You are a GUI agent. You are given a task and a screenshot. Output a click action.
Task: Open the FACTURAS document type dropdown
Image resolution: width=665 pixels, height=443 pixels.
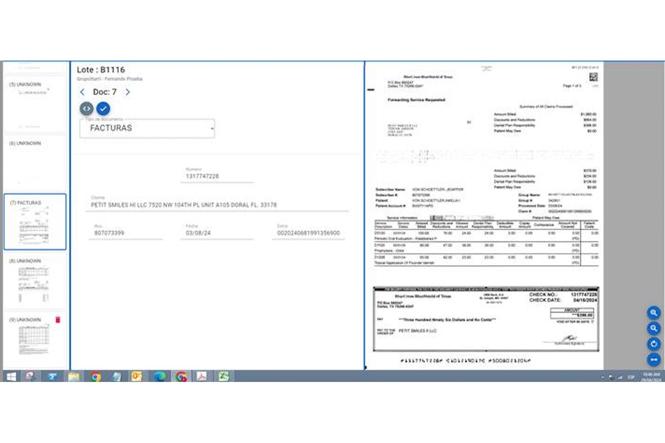pos(147,128)
